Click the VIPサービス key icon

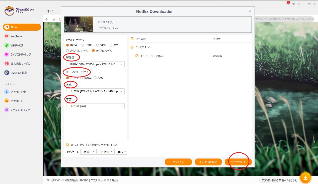pyautogui.click(x=7, y=45)
